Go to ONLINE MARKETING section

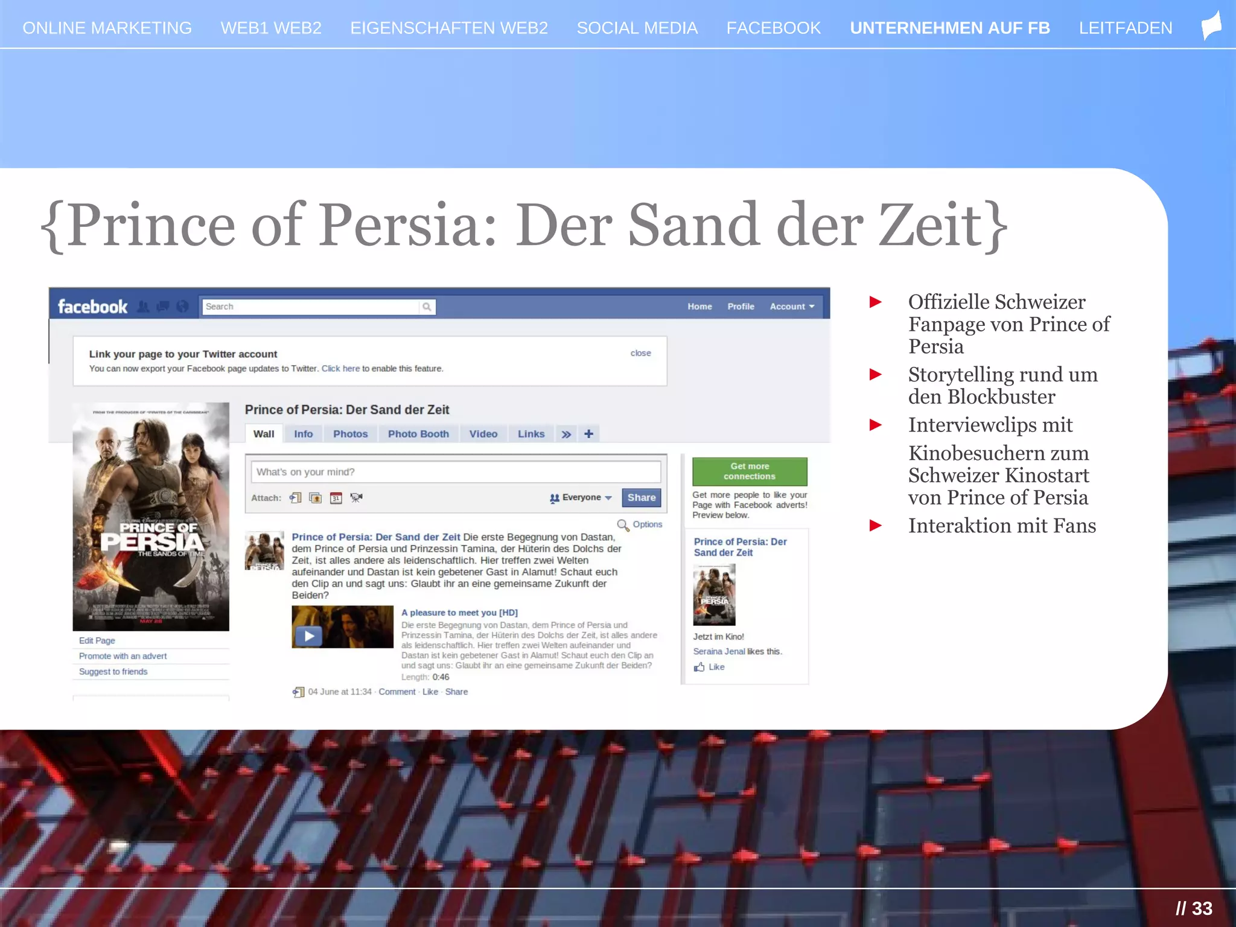click(x=107, y=28)
